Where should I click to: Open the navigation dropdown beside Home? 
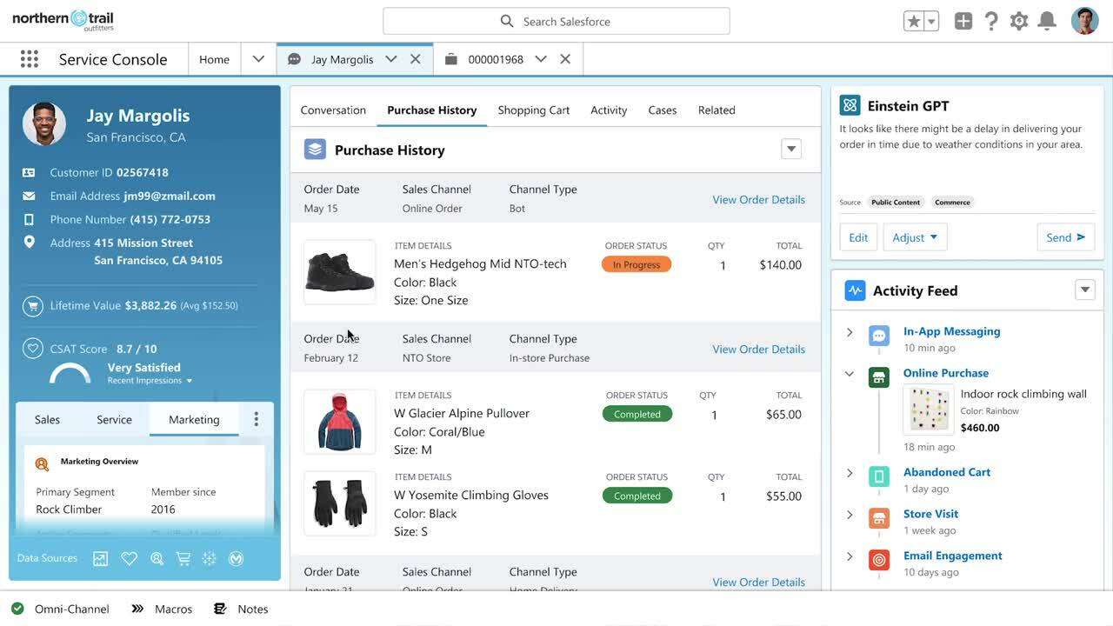coord(258,59)
